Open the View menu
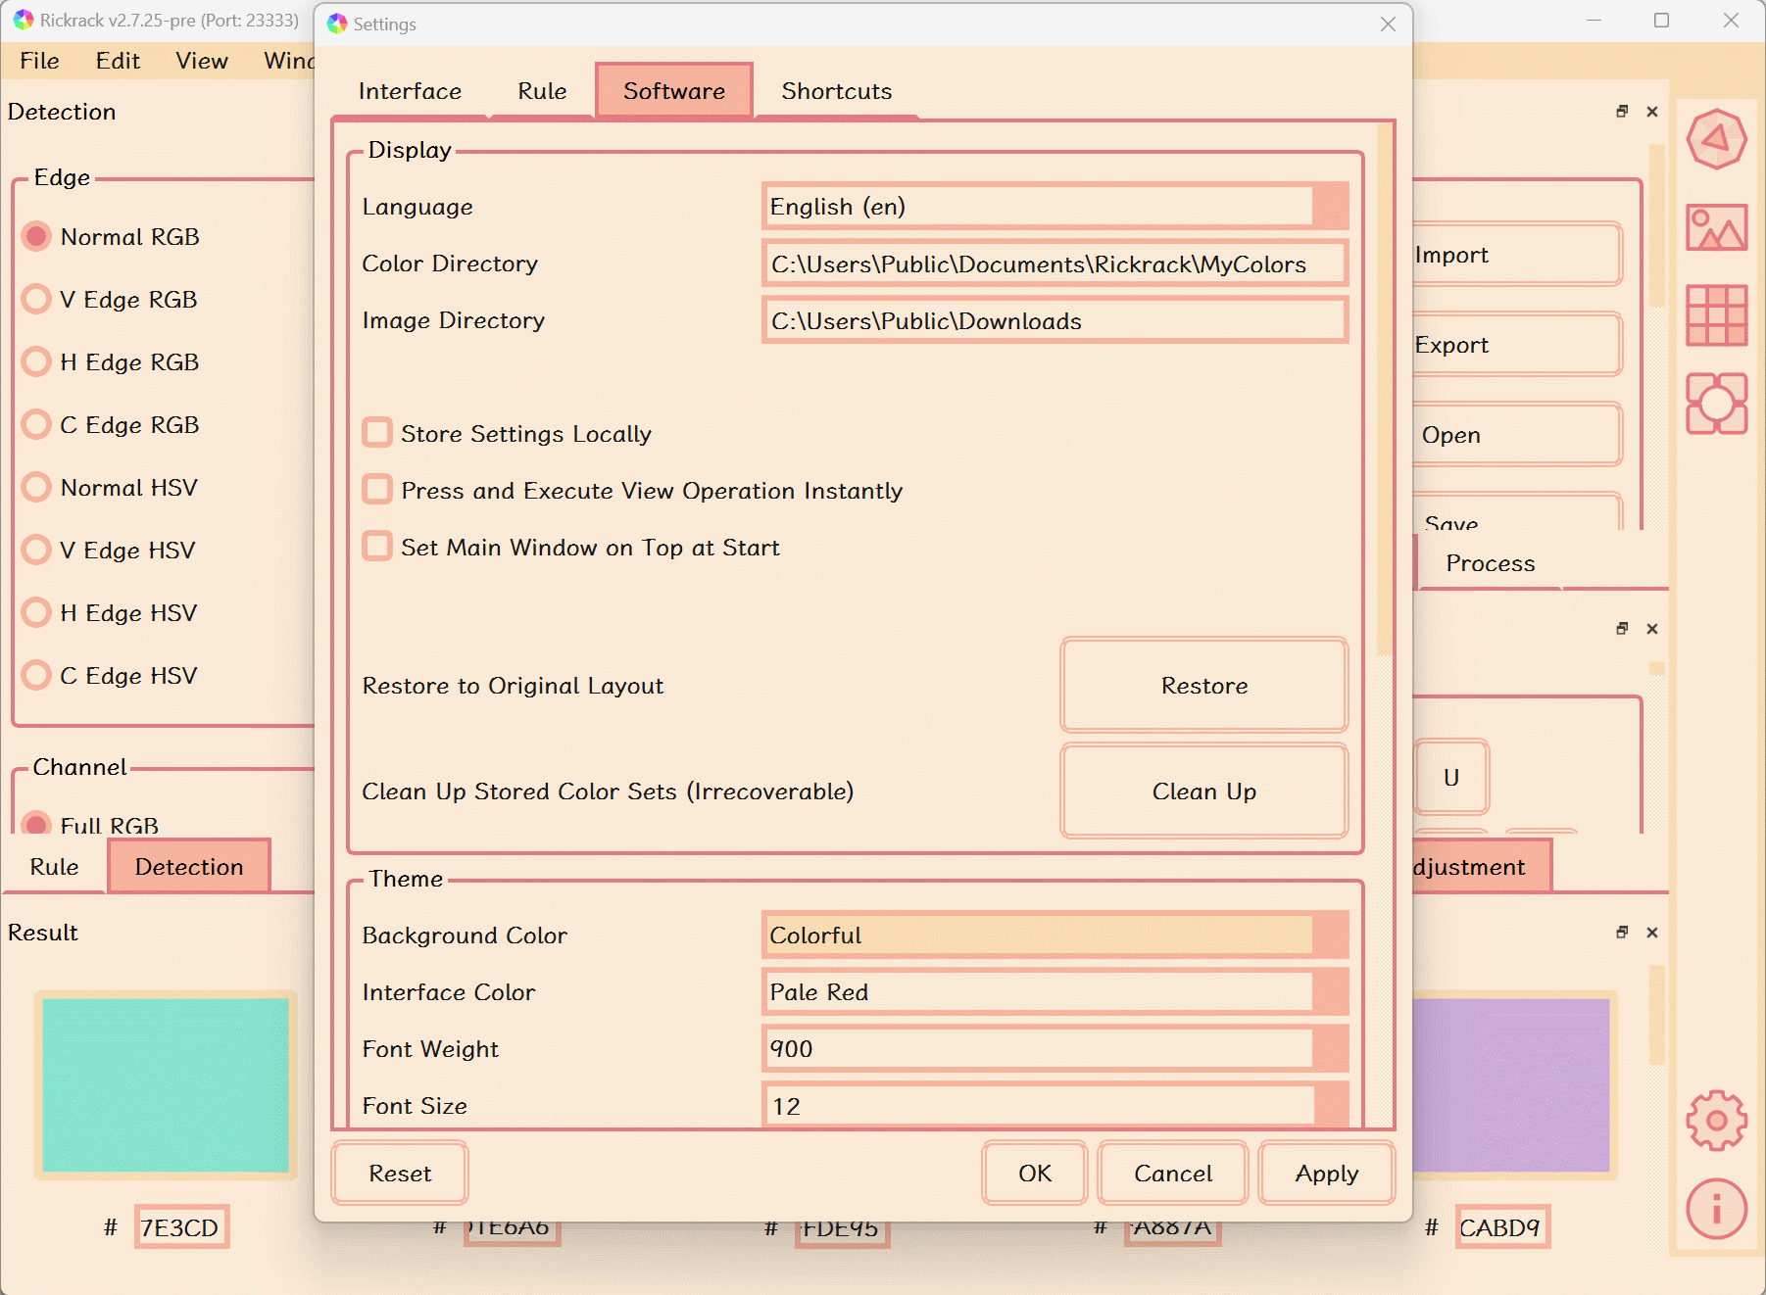The image size is (1766, 1295). coord(202,61)
